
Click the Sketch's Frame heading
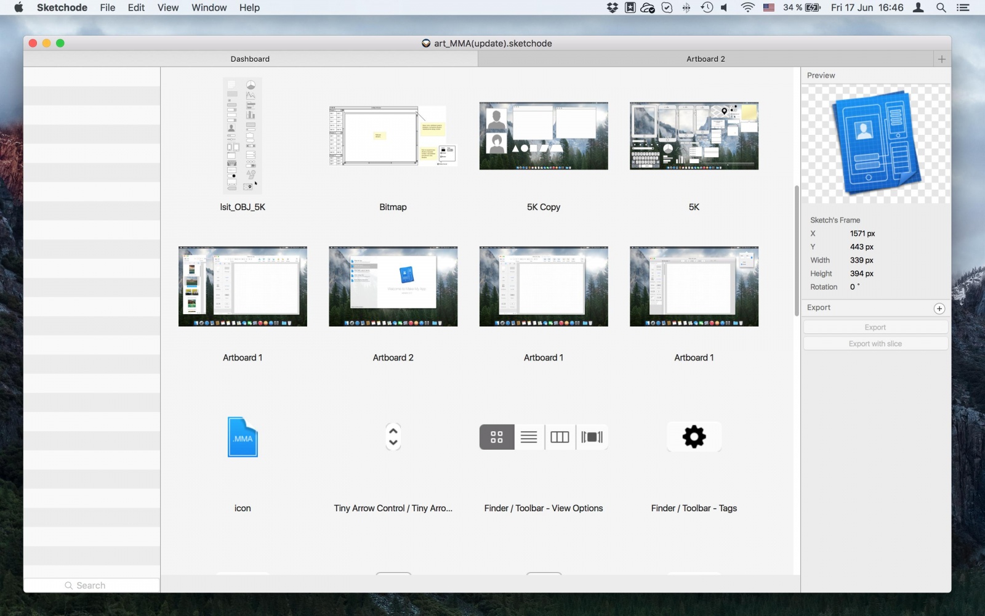835,220
